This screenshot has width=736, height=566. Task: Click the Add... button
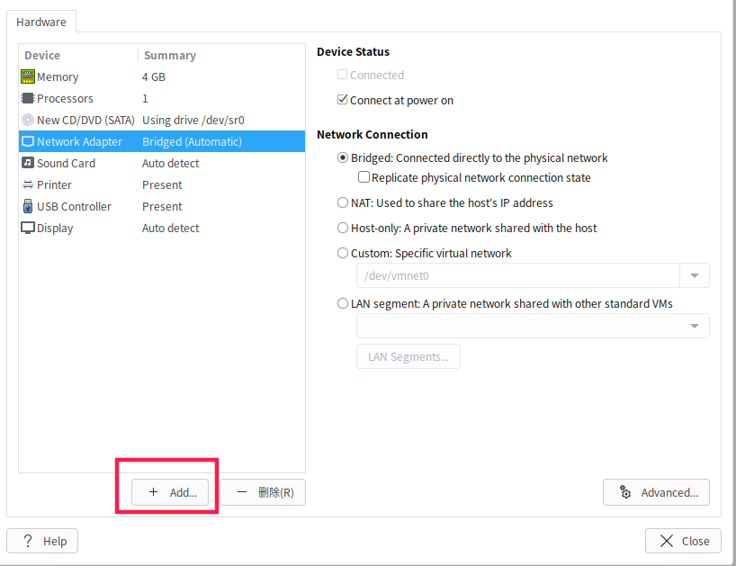[170, 492]
